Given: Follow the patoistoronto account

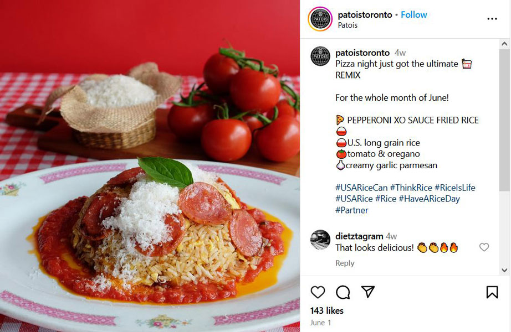Looking at the screenshot, I should 413,14.
